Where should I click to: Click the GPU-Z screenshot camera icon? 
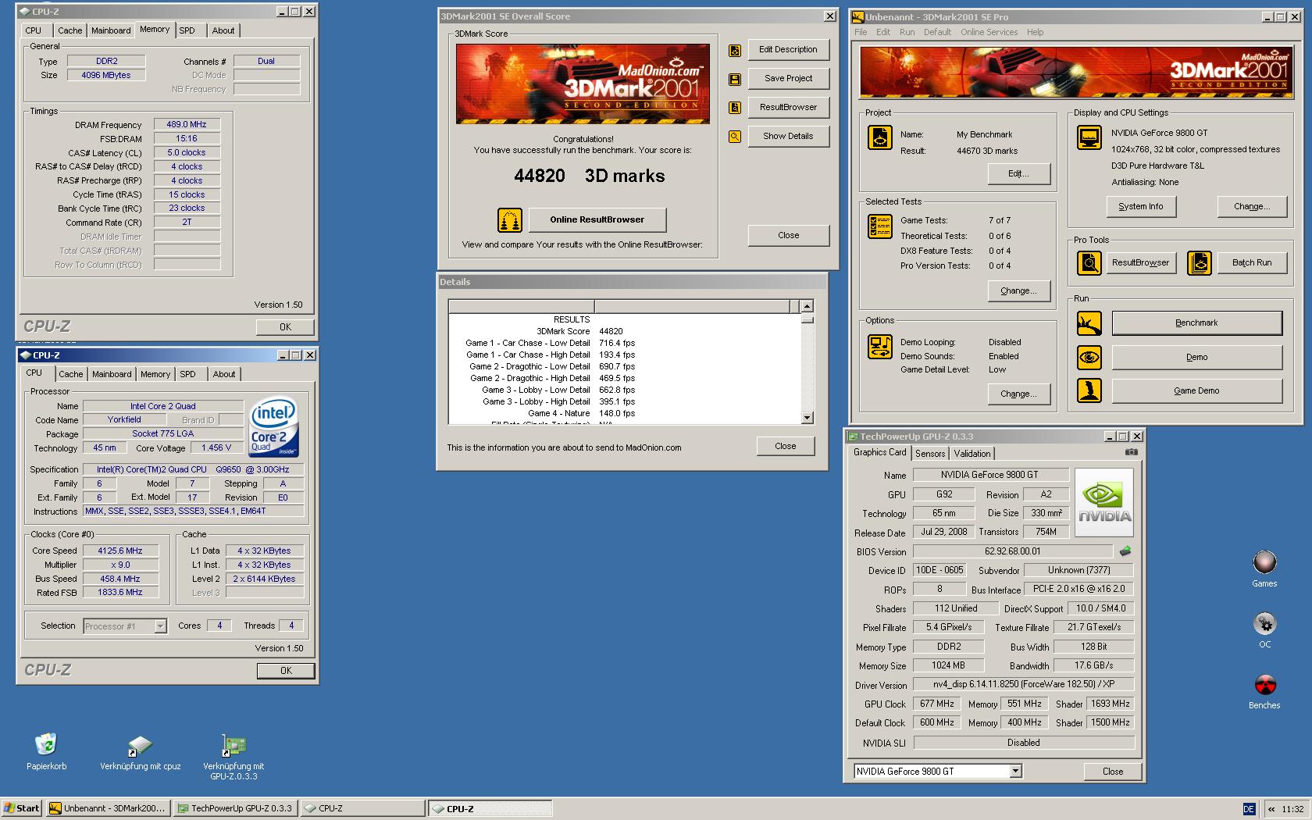tap(1131, 452)
